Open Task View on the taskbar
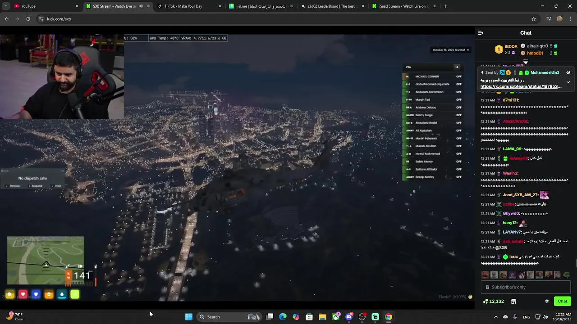Screen dimensions: 577x324 tap(270, 317)
